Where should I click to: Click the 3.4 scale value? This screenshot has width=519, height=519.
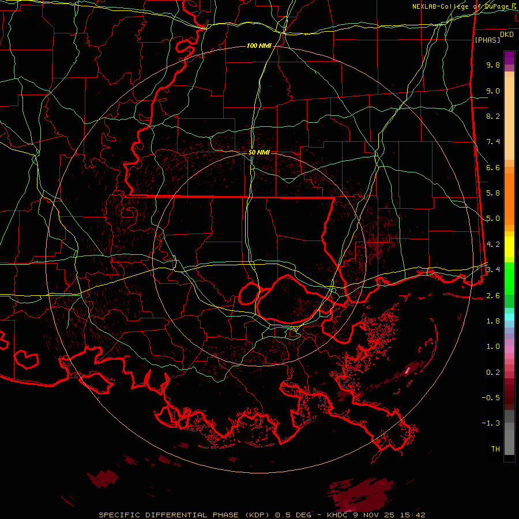tap(493, 270)
